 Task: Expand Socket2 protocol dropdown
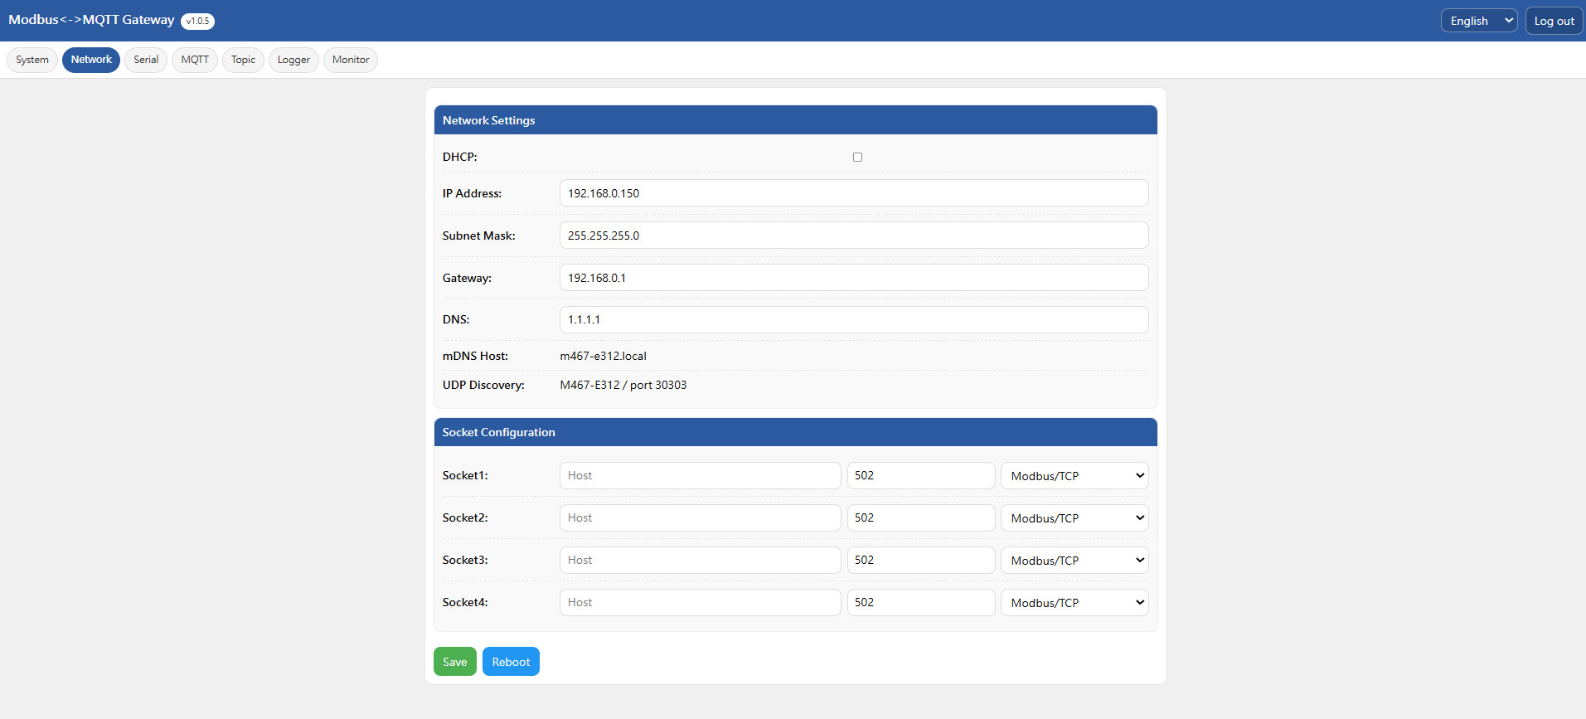(1074, 518)
